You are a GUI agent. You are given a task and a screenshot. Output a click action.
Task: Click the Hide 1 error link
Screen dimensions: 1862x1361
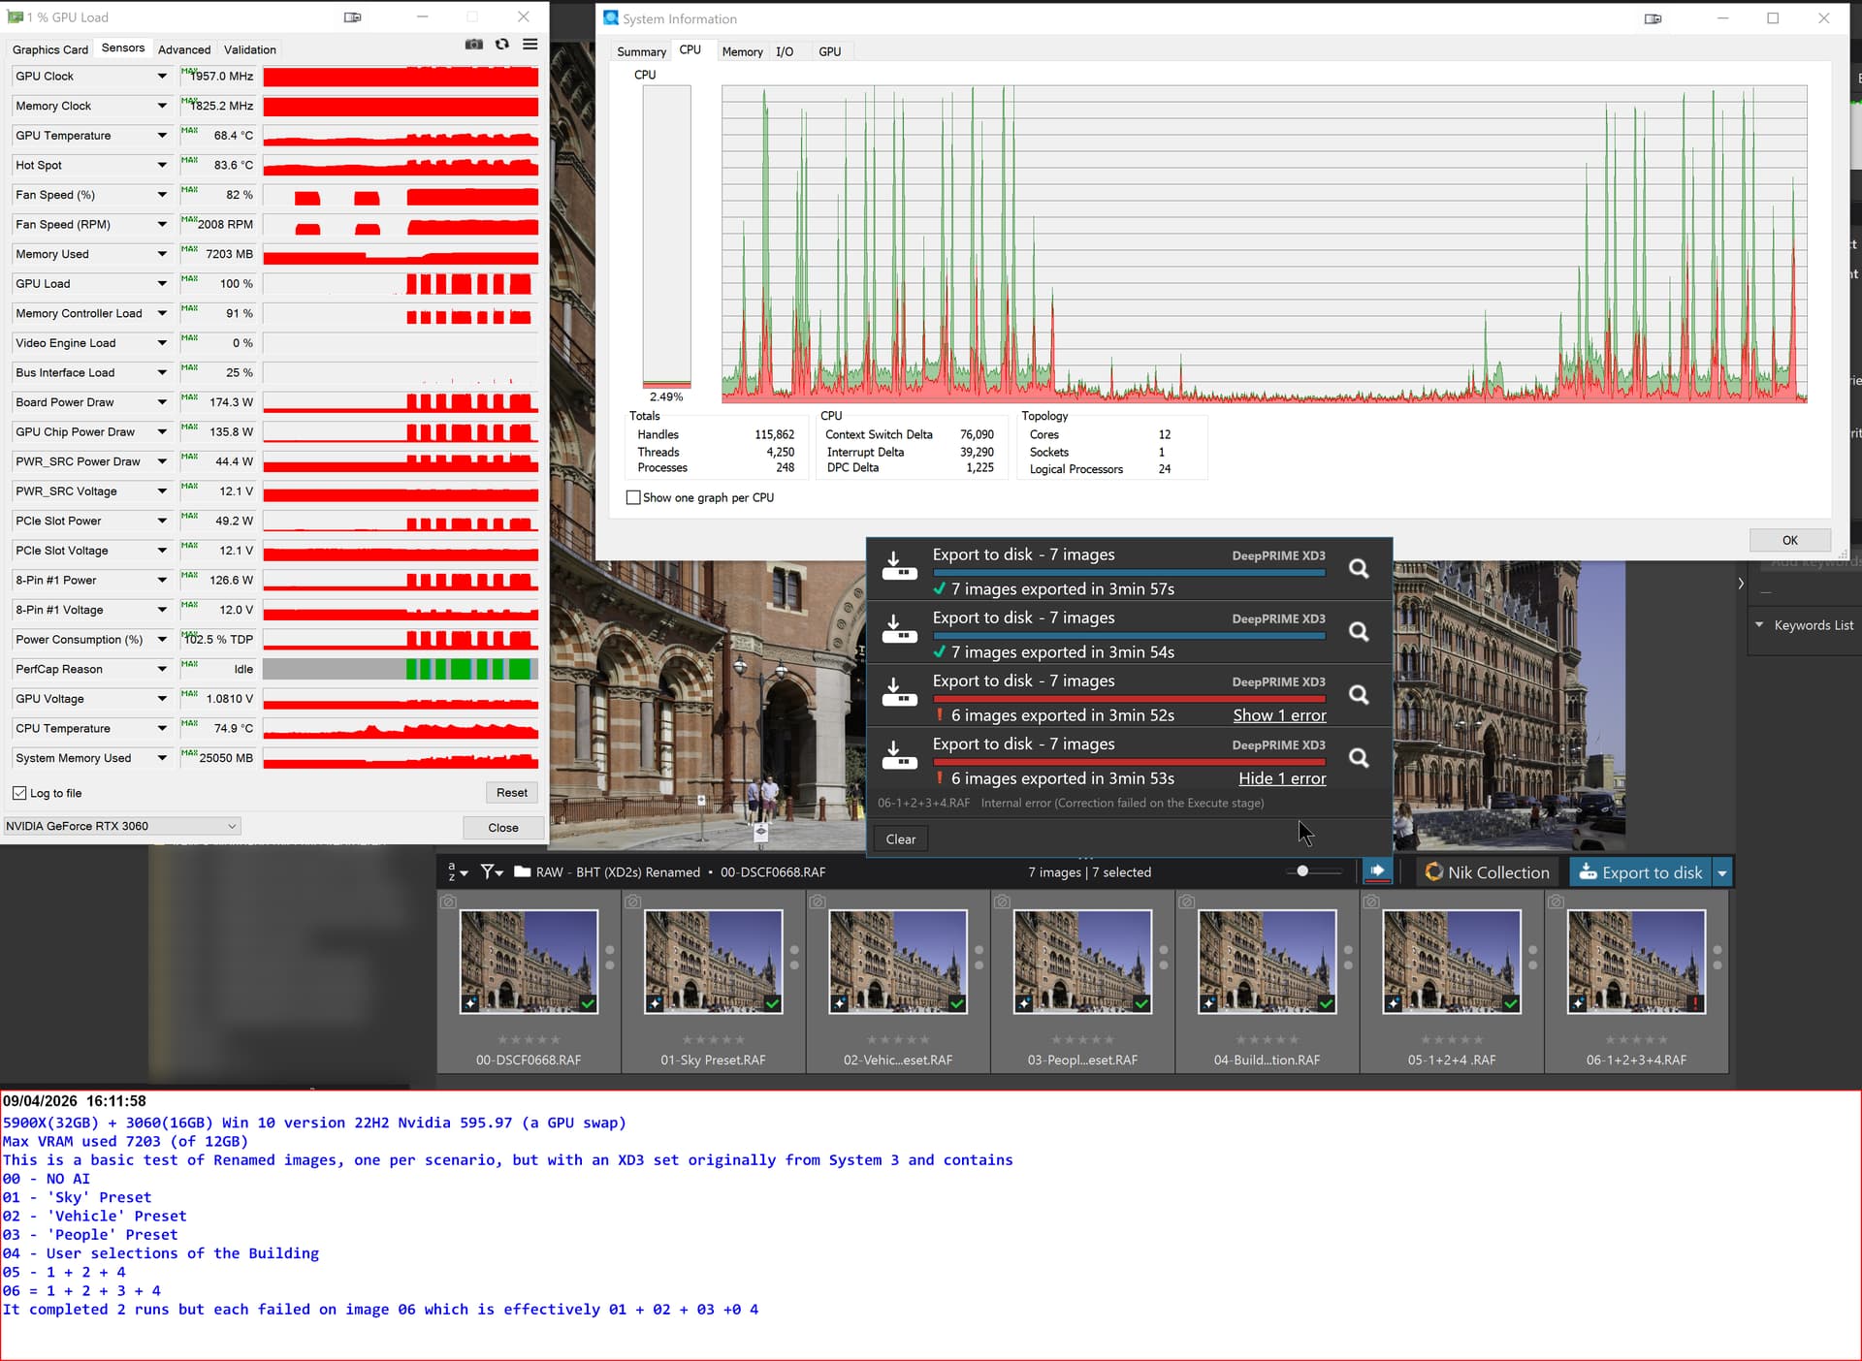[1281, 778]
